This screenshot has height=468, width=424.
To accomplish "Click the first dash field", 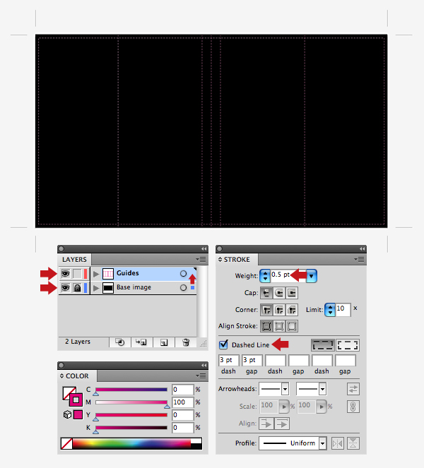I will click(228, 360).
